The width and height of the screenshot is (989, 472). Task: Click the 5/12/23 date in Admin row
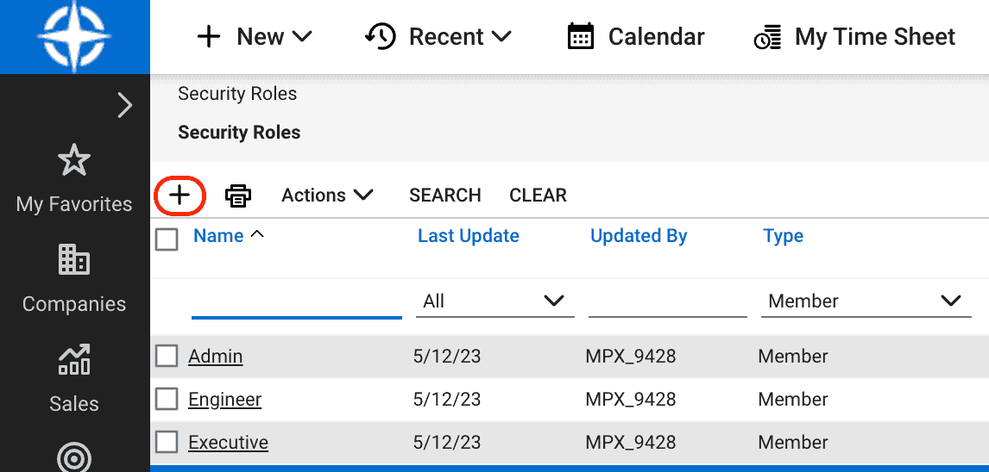click(447, 357)
